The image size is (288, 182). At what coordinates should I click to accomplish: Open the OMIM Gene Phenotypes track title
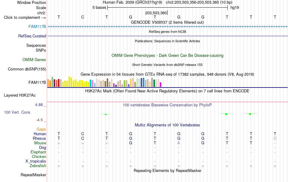tap(167, 55)
